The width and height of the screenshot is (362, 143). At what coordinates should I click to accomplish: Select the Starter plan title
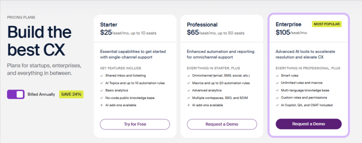(x=109, y=24)
